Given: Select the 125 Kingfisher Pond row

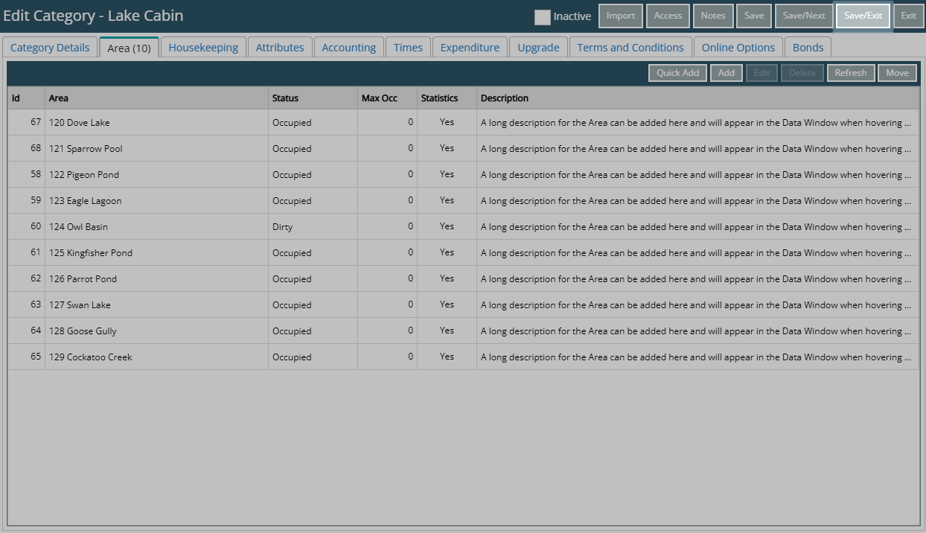Looking at the screenshot, I should coord(464,252).
